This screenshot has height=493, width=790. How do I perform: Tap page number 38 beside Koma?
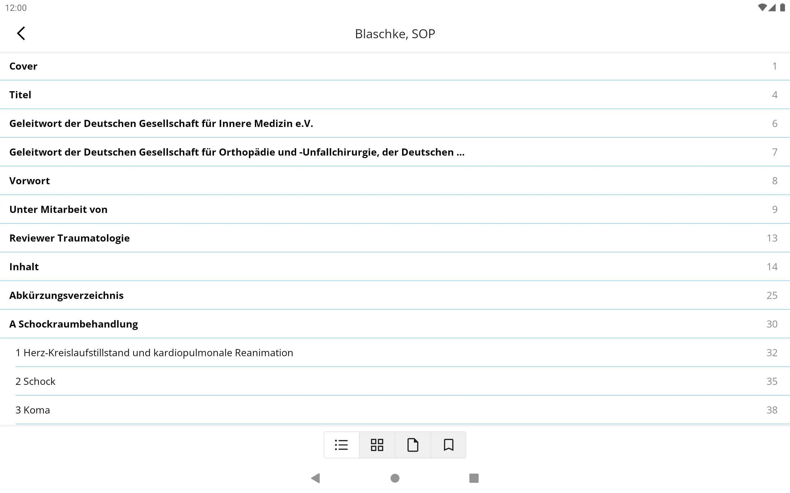click(772, 410)
